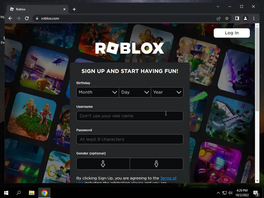Click the page scrollbar down arrow
The image size is (264, 198).
tap(257, 181)
